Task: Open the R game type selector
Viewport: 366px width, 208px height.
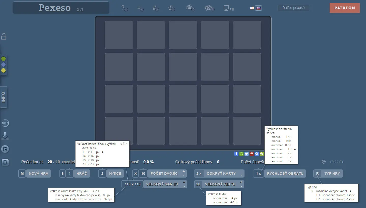Action: (317, 174)
